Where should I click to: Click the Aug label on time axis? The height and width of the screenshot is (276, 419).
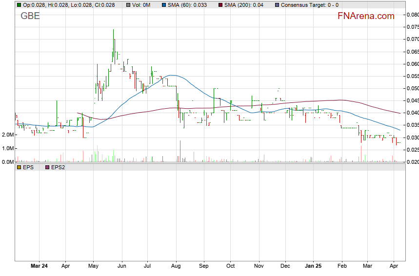[176, 266]
